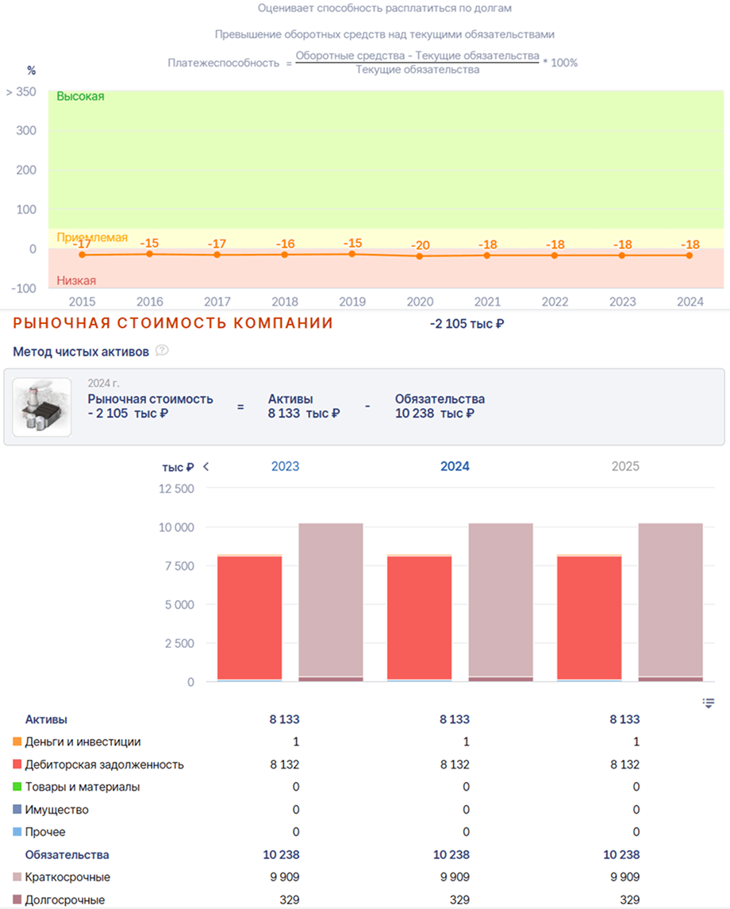Toggle the Товары и материалы green legend swatch
This screenshot has width=730, height=909.
click(17, 787)
